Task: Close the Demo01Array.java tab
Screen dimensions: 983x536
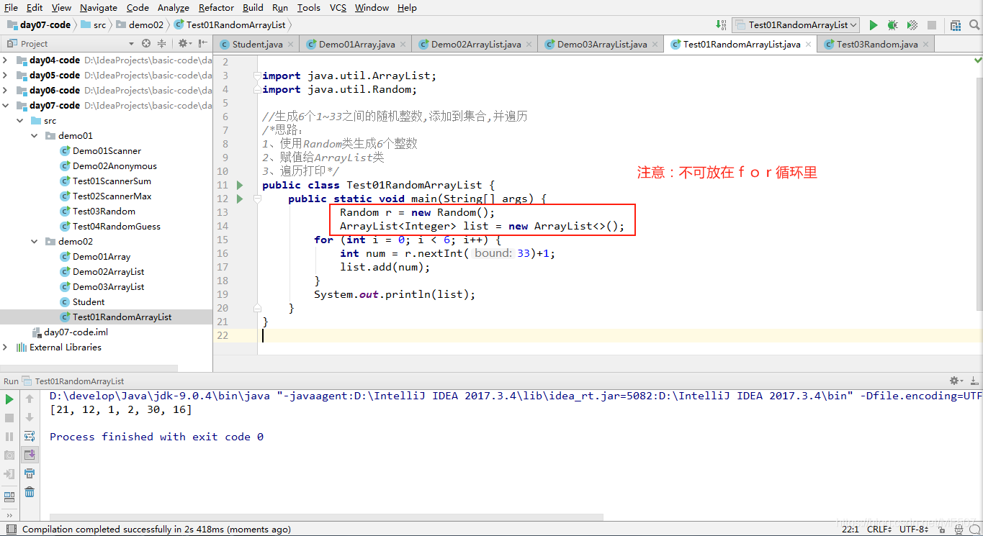Action: point(403,44)
